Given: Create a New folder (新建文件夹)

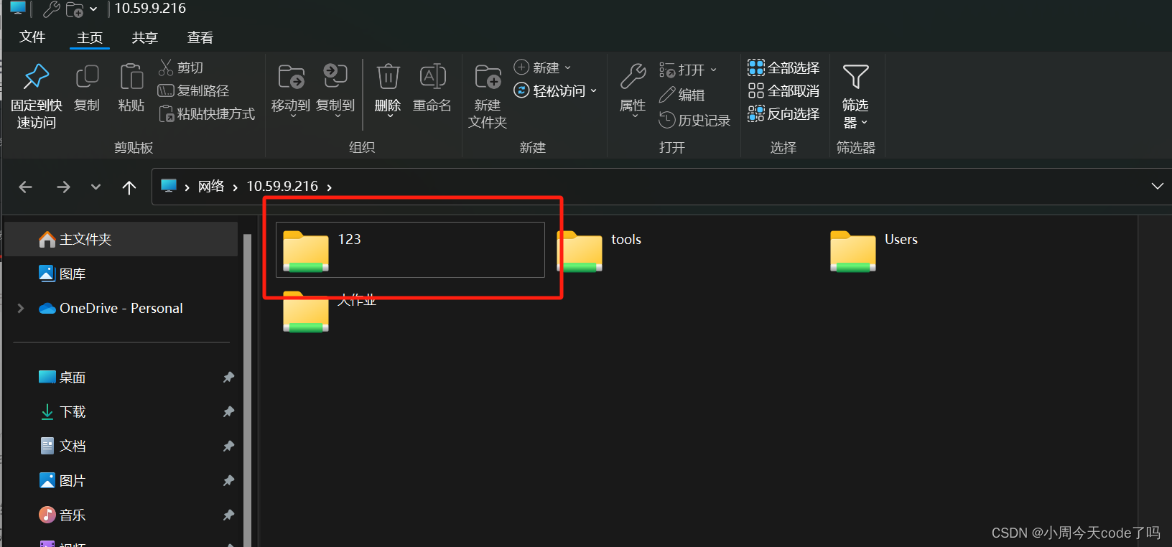Looking at the screenshot, I should [x=488, y=96].
